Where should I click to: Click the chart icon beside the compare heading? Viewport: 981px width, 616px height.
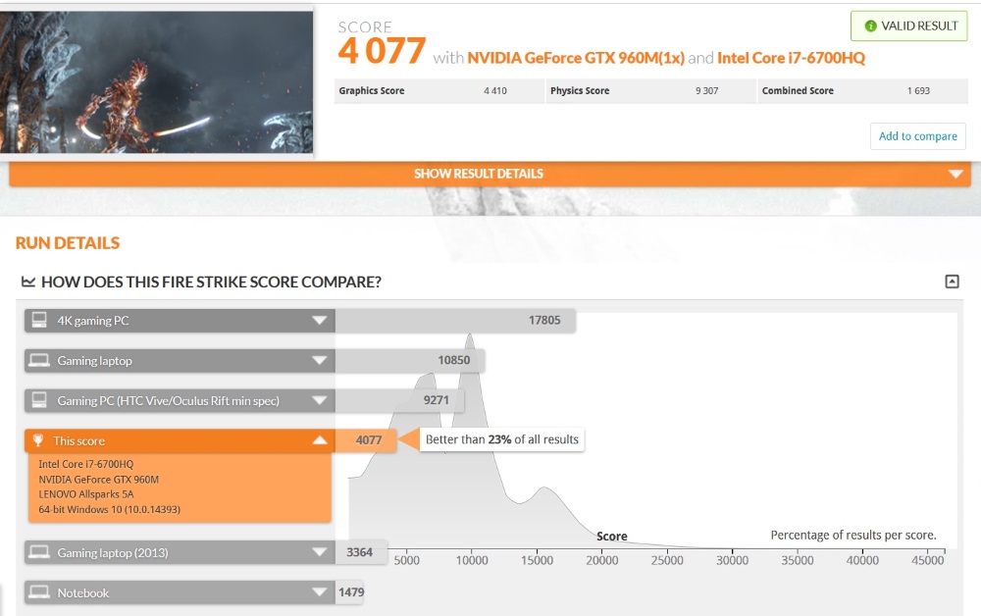pos(28,282)
